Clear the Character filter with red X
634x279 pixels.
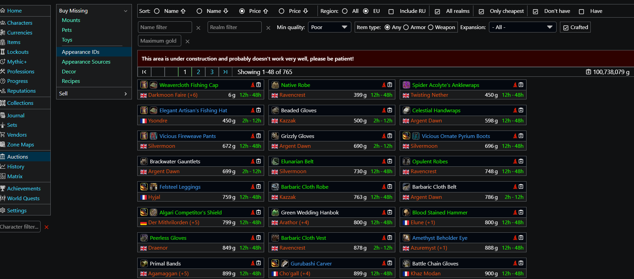(47, 227)
